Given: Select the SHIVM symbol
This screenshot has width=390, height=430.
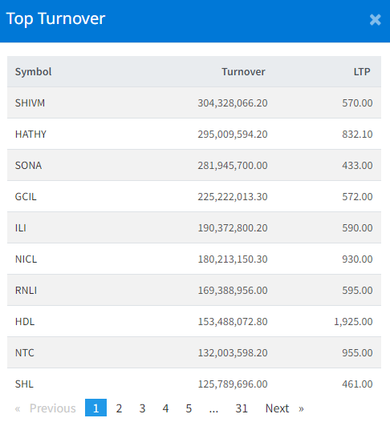Looking at the screenshot, I should point(30,103).
